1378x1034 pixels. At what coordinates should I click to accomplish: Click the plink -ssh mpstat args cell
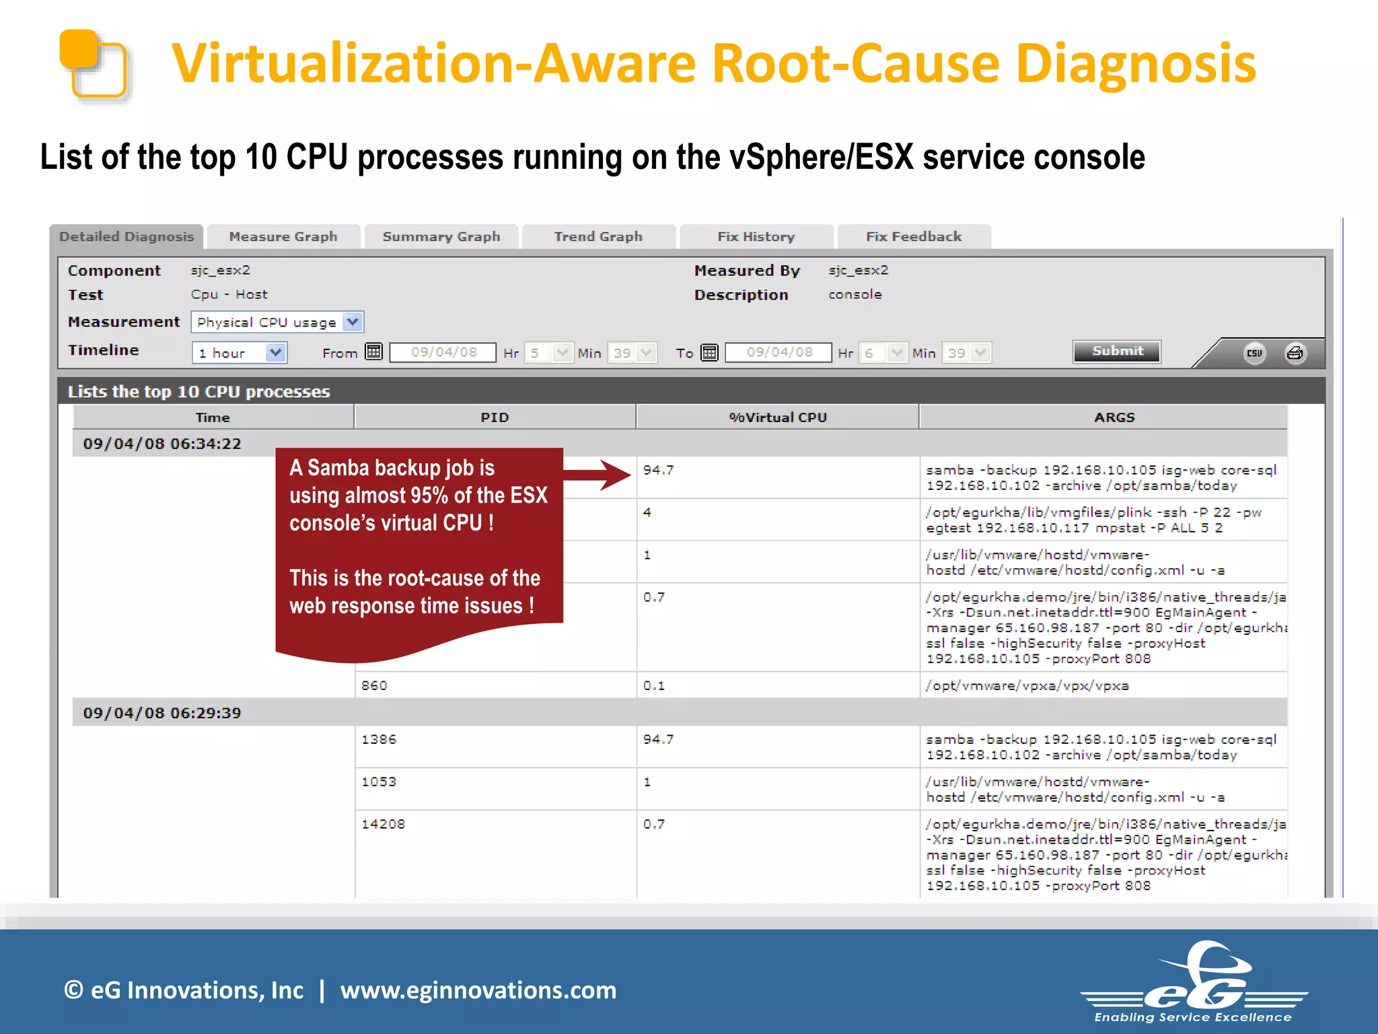click(x=1103, y=520)
